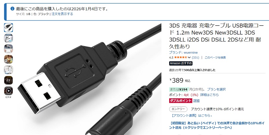Open 詳細 link next to ダブルポイント
This screenshot has width=269, height=135.
pyautogui.click(x=196, y=101)
